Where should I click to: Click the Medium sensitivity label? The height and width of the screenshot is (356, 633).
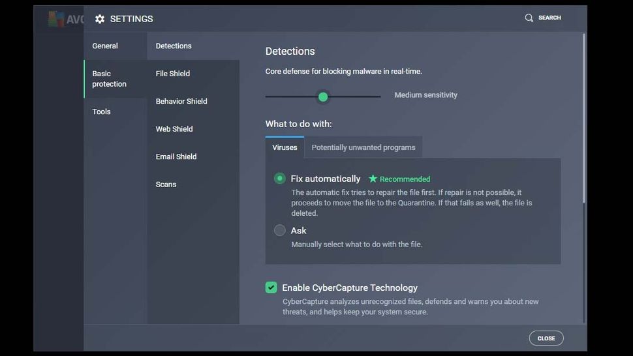tap(425, 95)
